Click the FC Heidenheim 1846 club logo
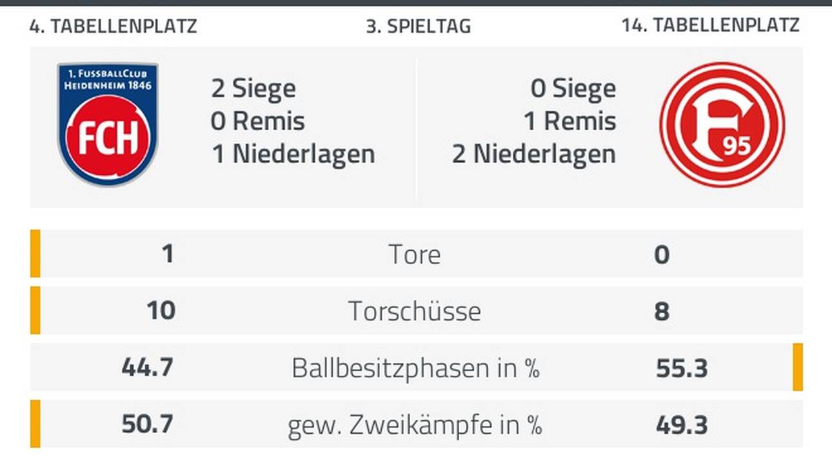The width and height of the screenshot is (832, 468). tap(108, 124)
